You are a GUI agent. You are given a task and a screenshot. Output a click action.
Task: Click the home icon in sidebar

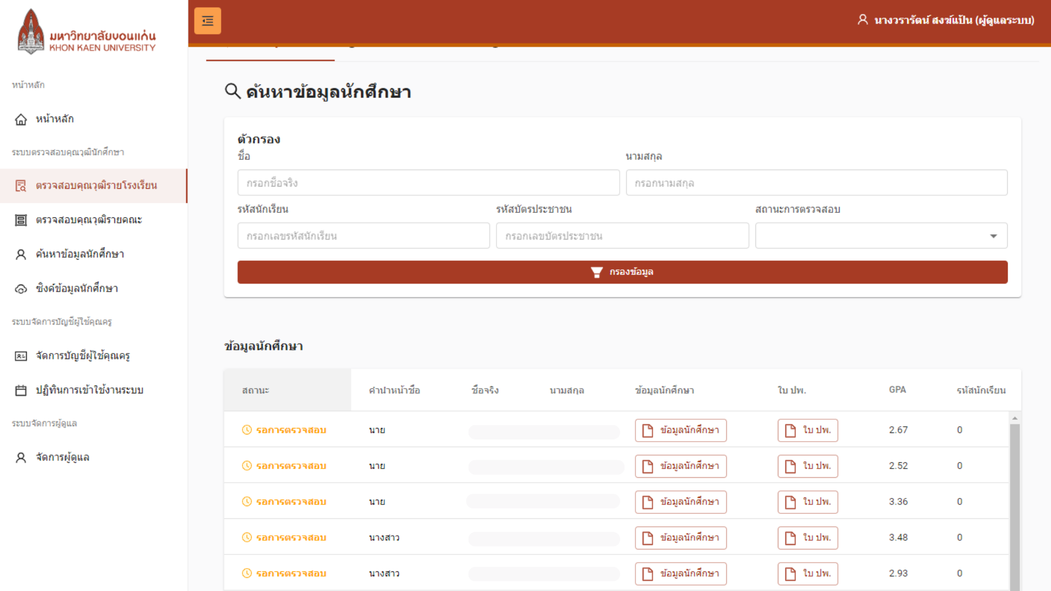pos(21,119)
